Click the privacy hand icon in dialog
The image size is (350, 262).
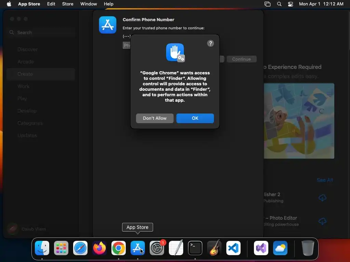click(175, 53)
